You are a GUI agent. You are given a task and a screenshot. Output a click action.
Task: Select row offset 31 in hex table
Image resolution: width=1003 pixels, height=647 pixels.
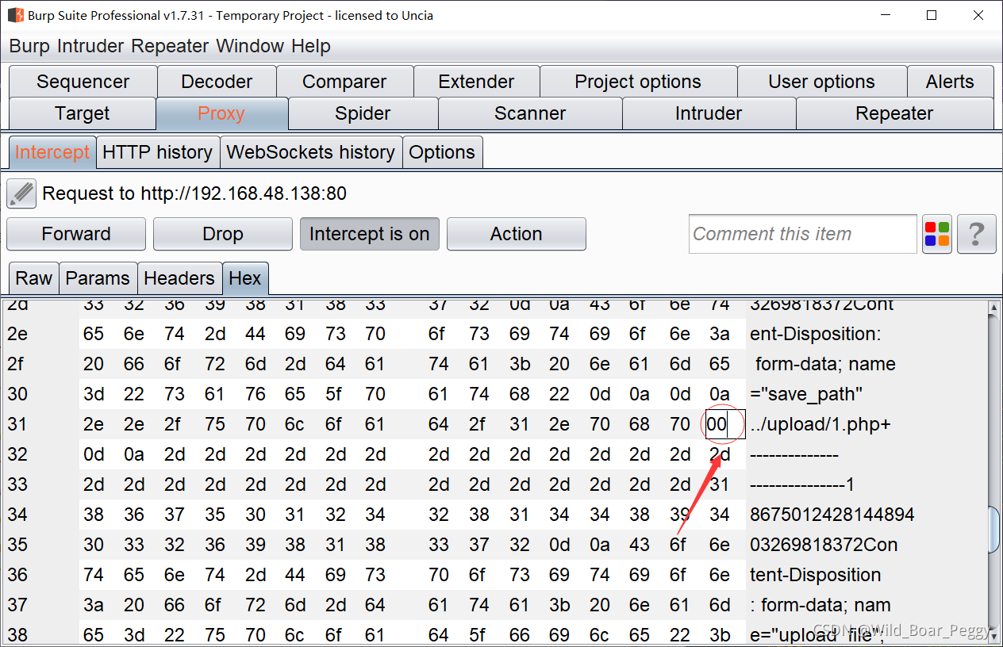(17, 424)
